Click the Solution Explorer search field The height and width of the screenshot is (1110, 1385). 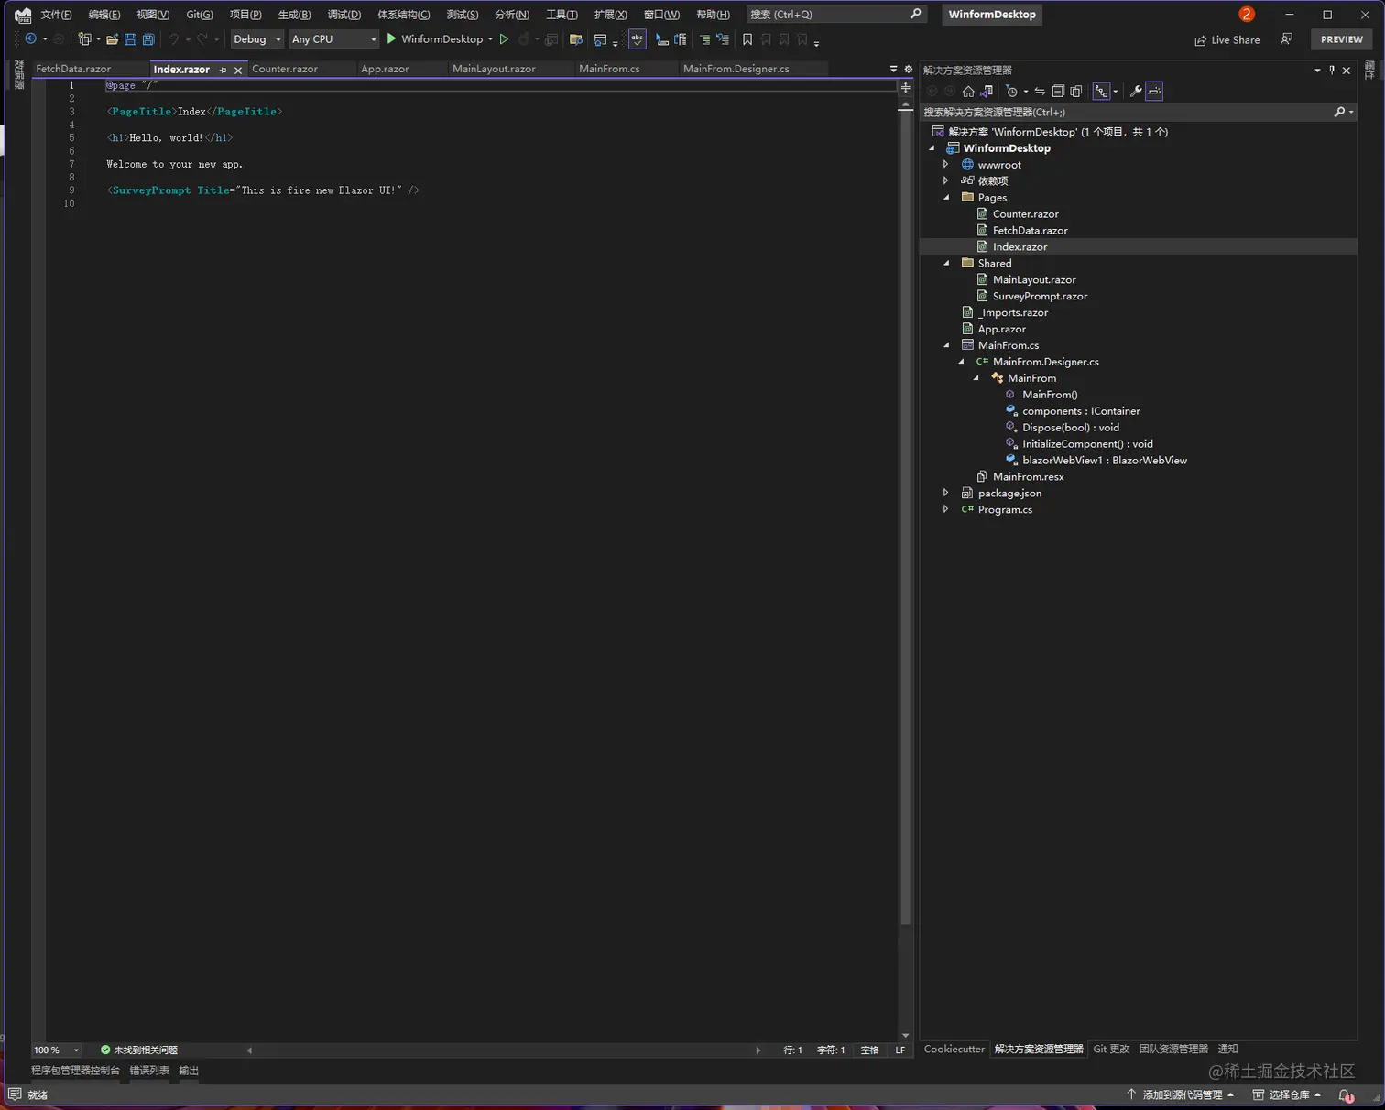[x=1138, y=112]
